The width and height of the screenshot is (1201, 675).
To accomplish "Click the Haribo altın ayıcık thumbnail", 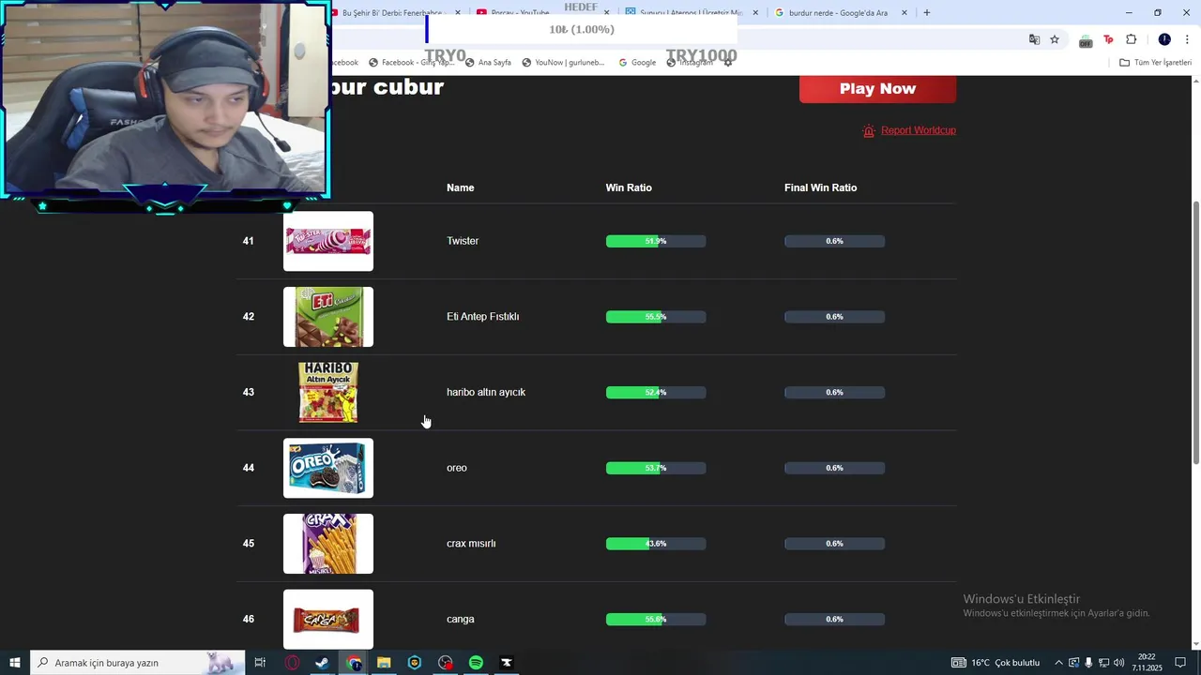I will pyautogui.click(x=328, y=393).
